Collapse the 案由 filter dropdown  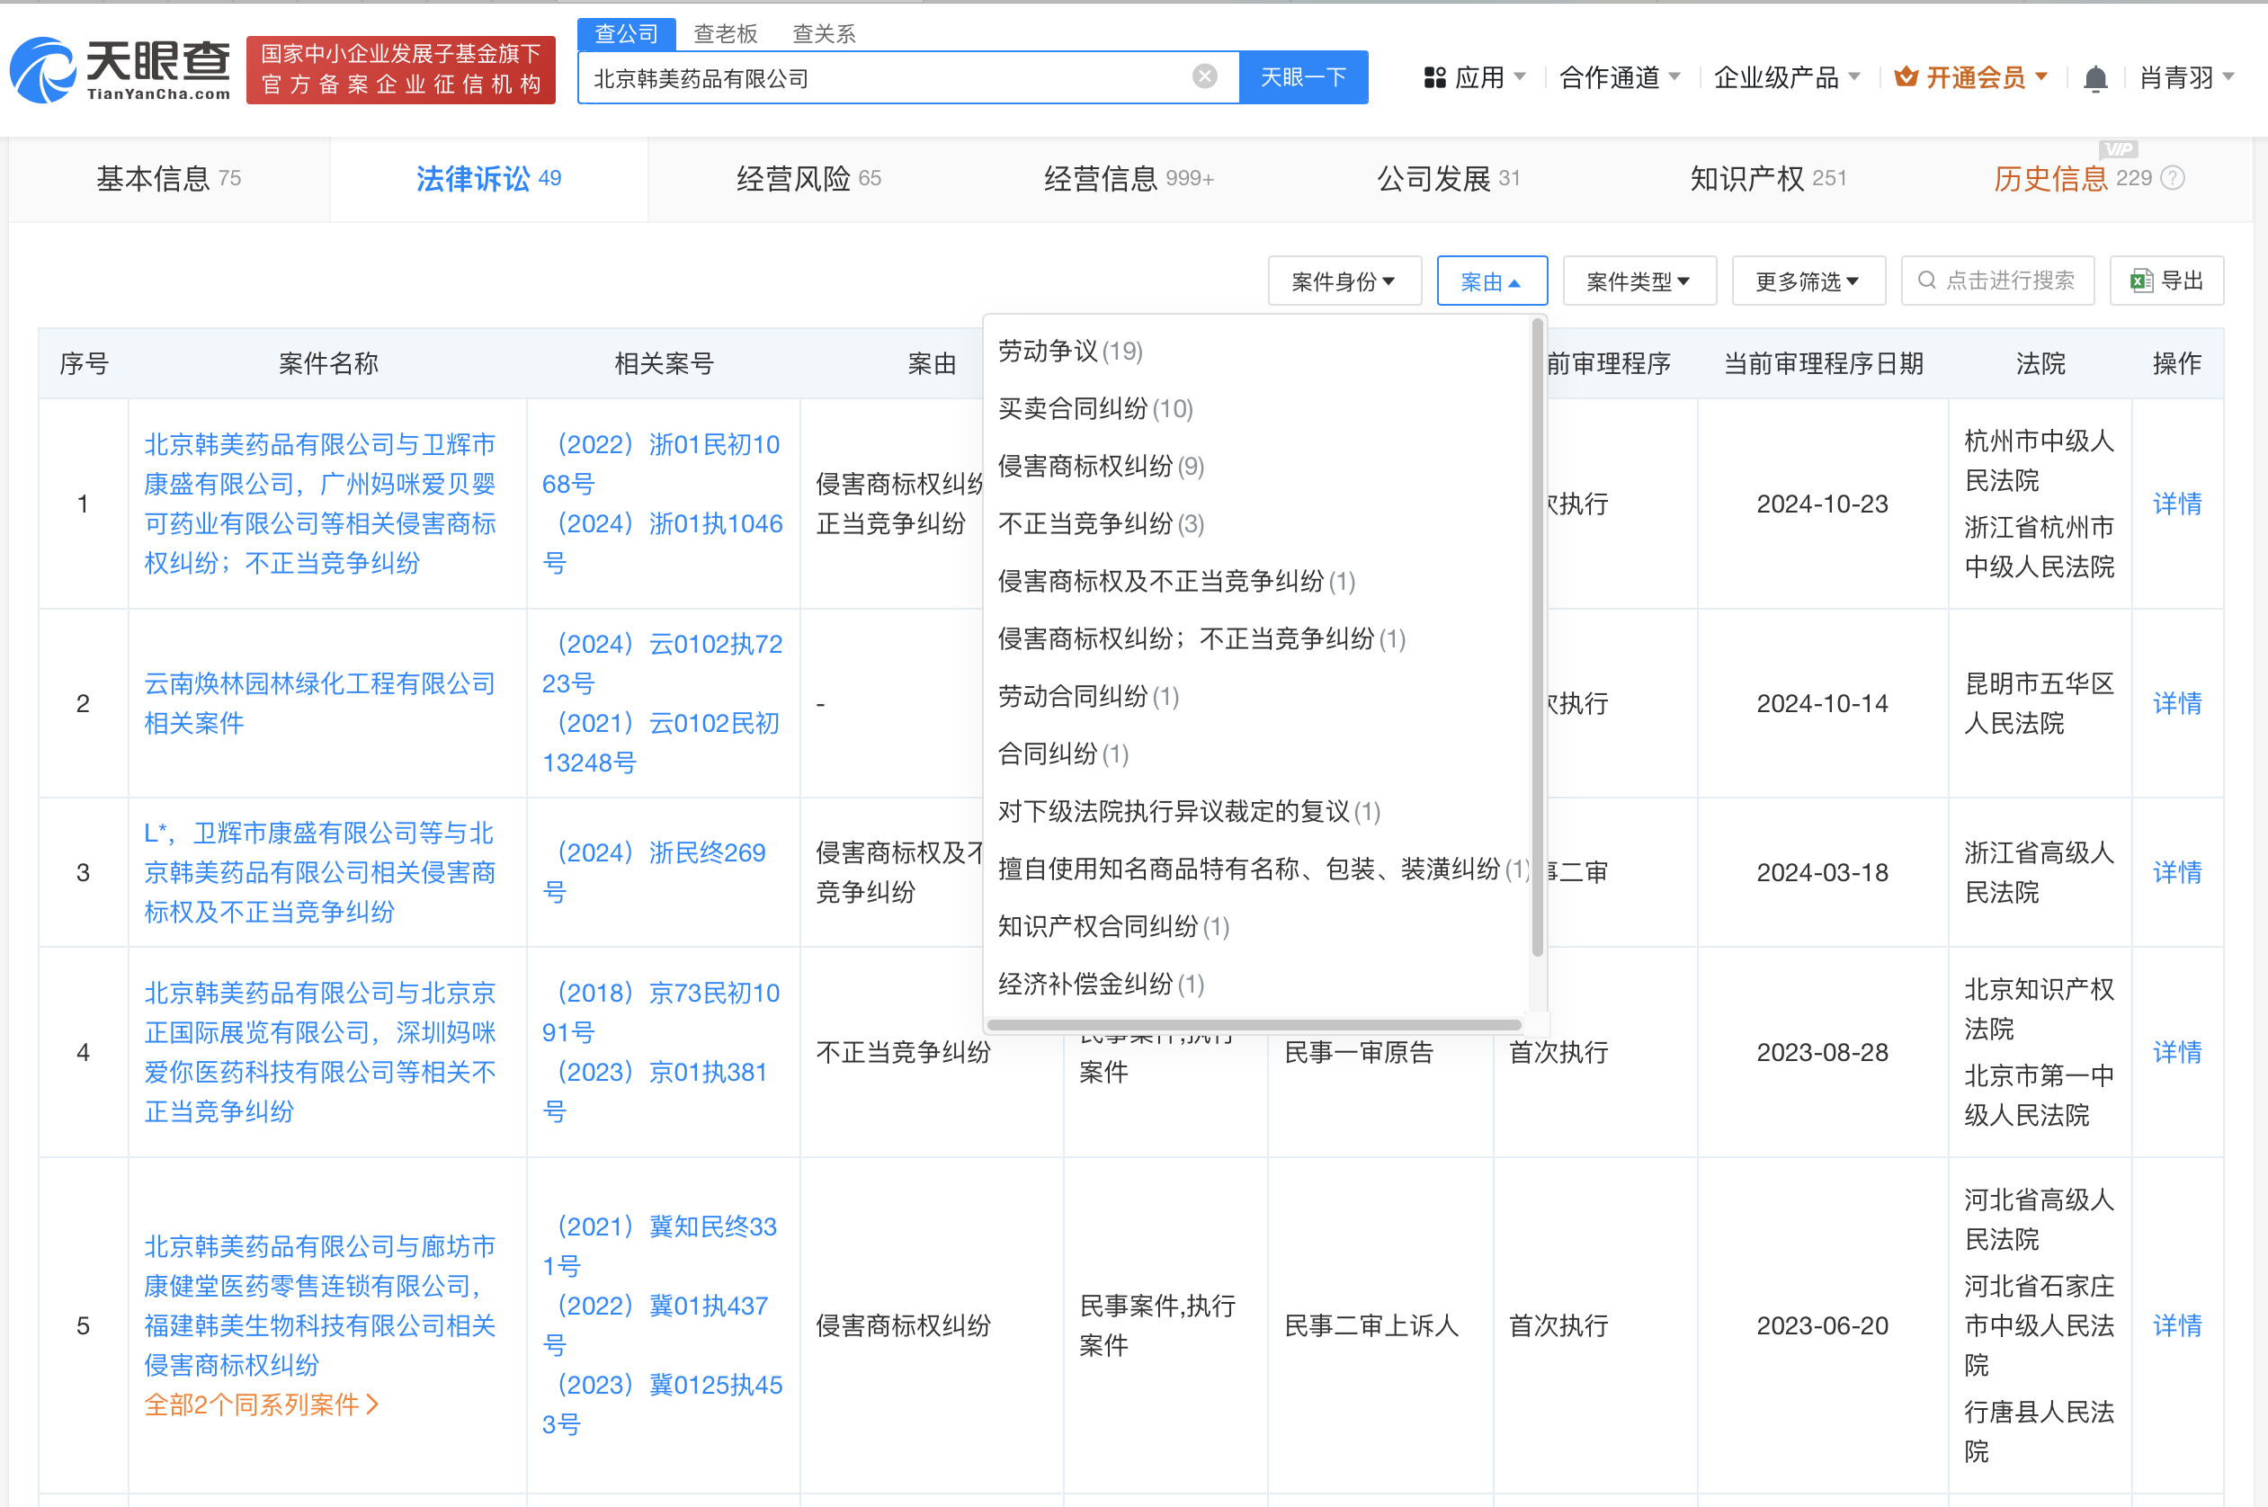tap(1492, 281)
